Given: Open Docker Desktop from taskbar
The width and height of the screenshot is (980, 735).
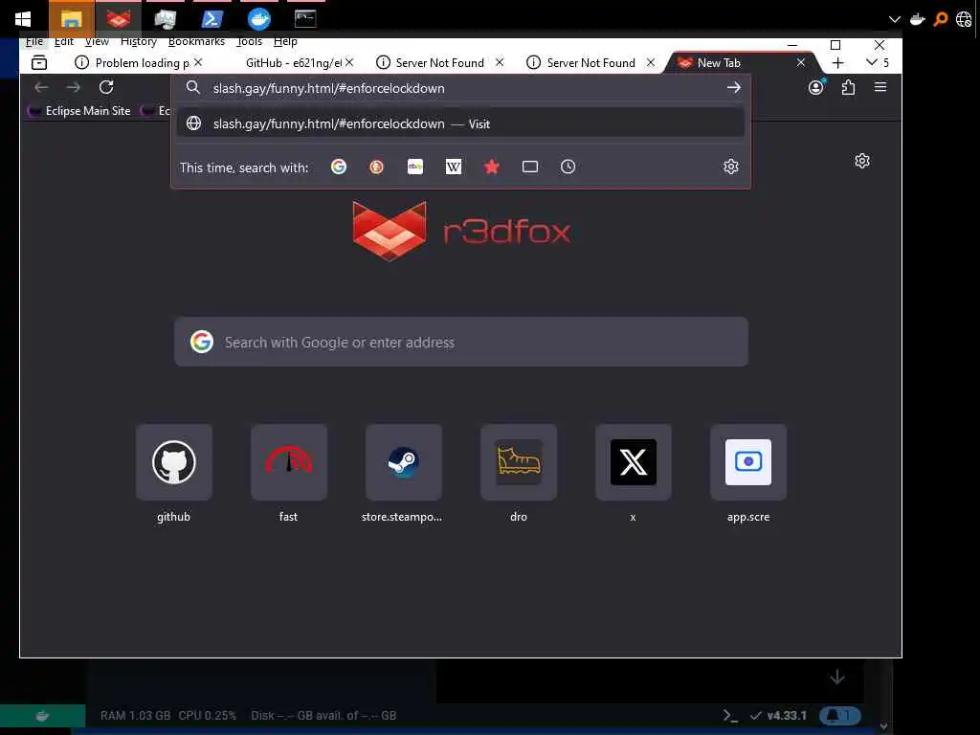Looking at the screenshot, I should point(258,19).
